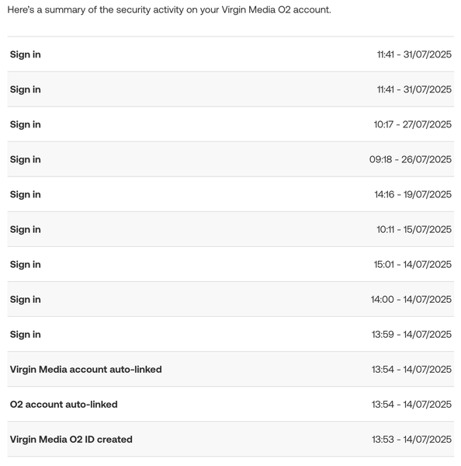
Task: Select the Sign in entry at 10:17 27/07/2025
Action: [230, 124]
